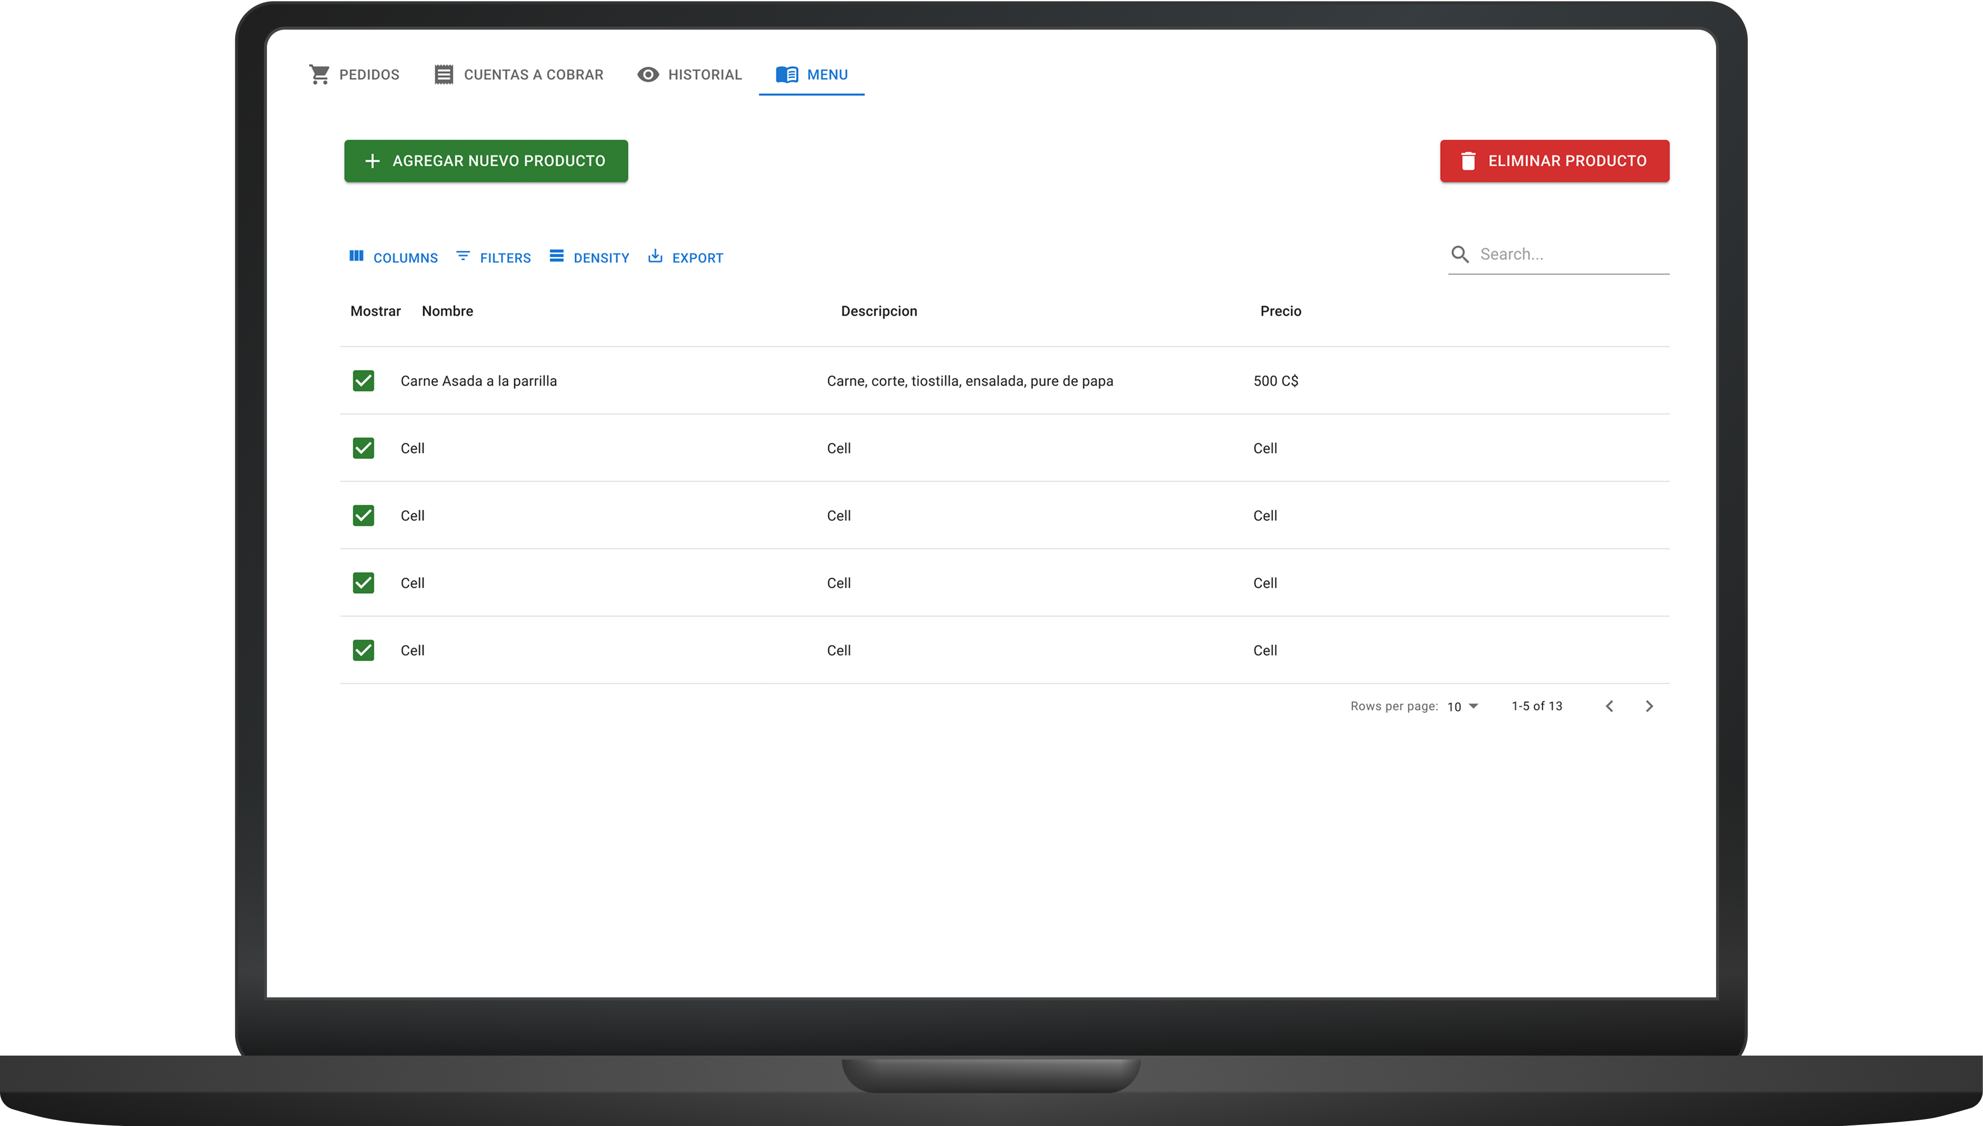The height and width of the screenshot is (1126, 1983).
Task: Click the trash icon on Eliminar Producto
Action: pos(1468,161)
